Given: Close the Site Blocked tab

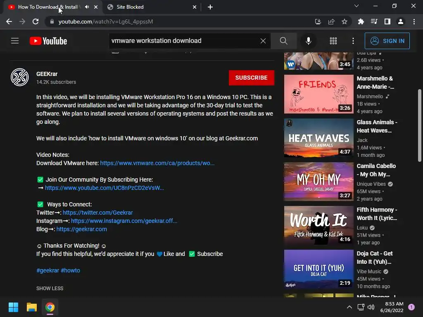Looking at the screenshot, I should (195, 7).
